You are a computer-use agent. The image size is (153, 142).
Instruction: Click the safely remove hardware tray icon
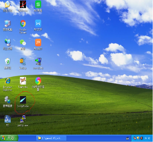pyautogui.click(x=135, y=138)
